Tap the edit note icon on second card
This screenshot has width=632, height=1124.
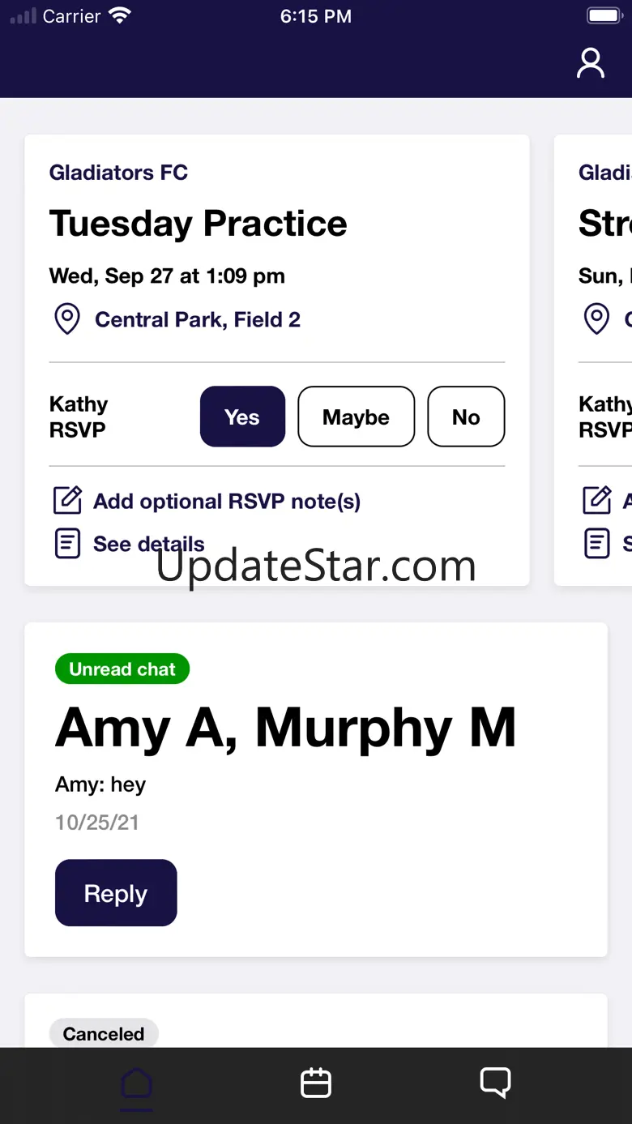[x=597, y=501]
